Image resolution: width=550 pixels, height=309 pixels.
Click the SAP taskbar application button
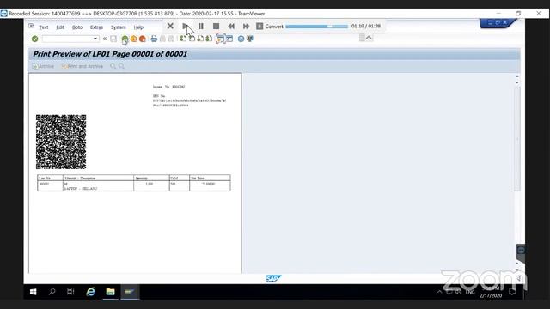click(x=130, y=292)
